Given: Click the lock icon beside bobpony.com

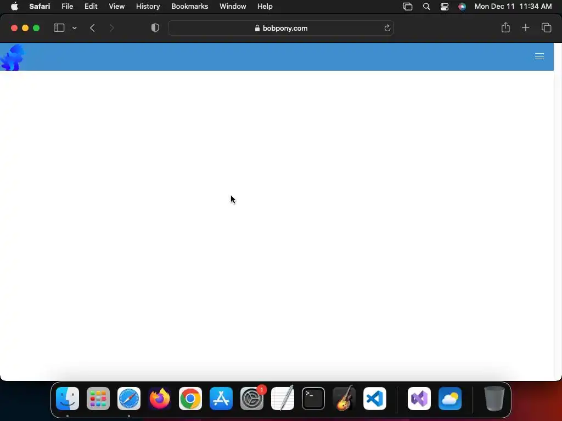Looking at the screenshot, I should tap(257, 29).
